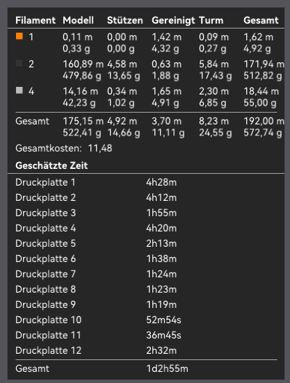This screenshot has height=383, width=290.
Task: Click the Filament column header
Action: 35,20
